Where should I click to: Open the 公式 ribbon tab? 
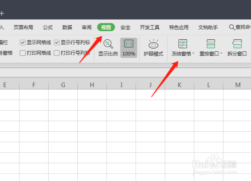48,27
